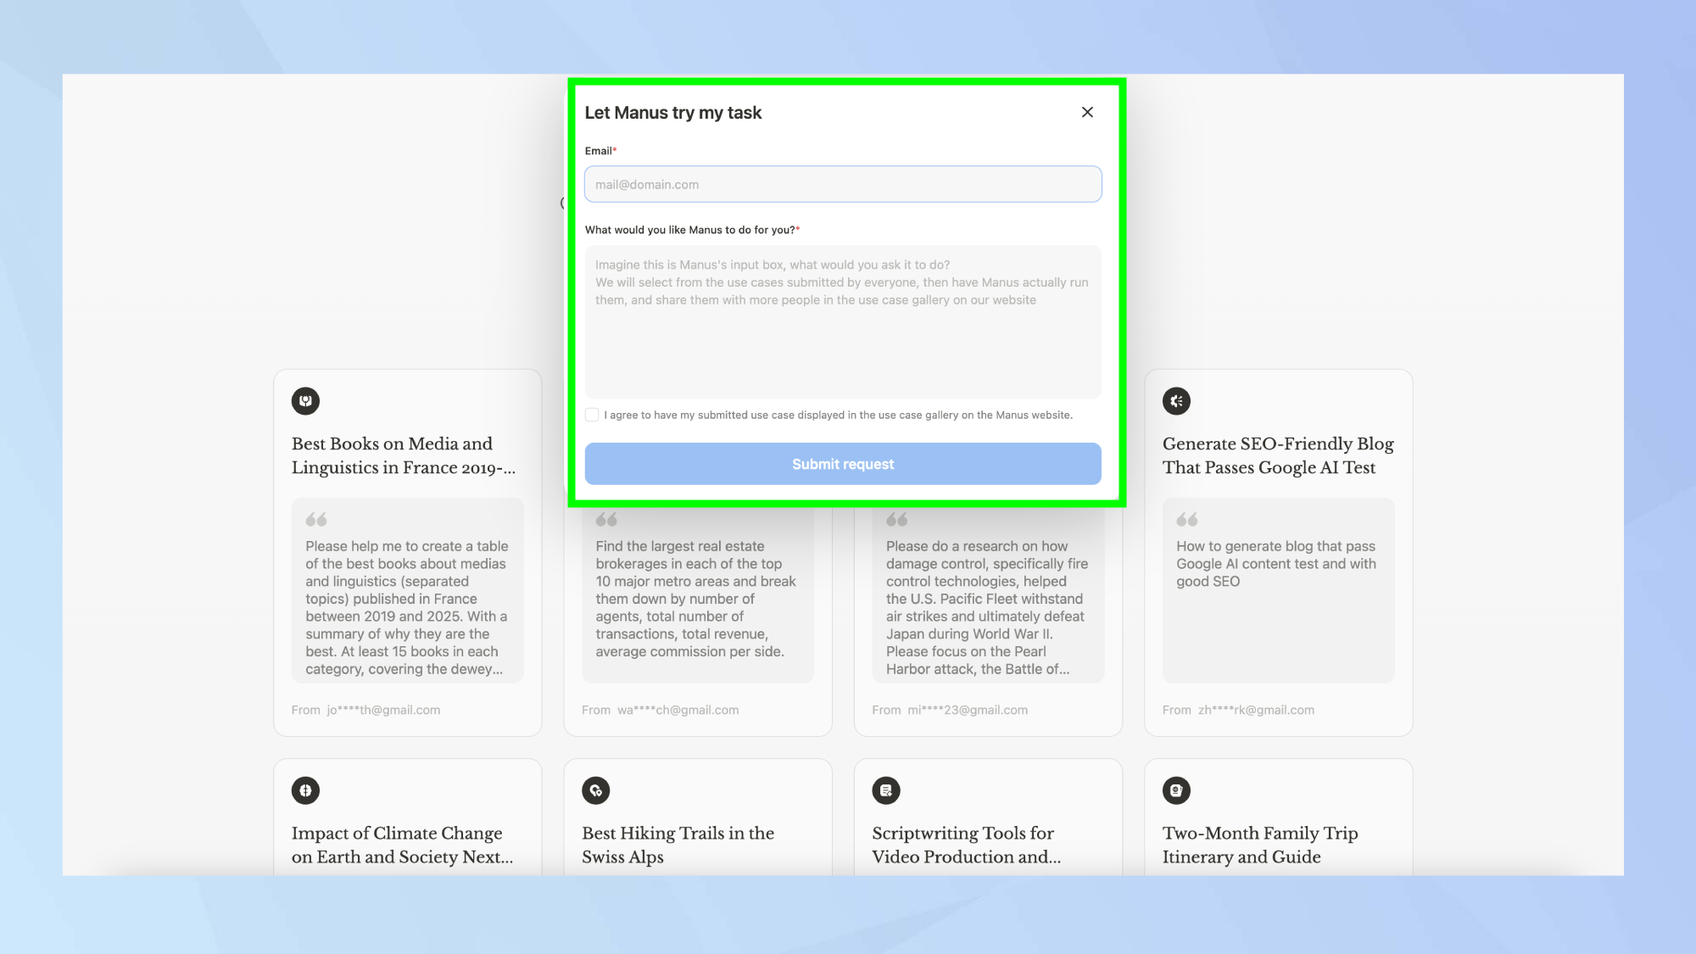Check the agree to display use case checkbox

(x=592, y=415)
